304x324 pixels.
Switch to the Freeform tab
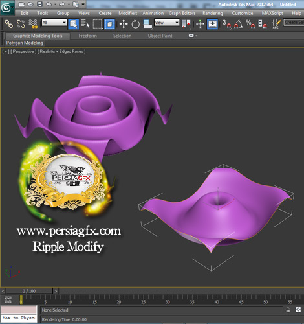pos(87,36)
